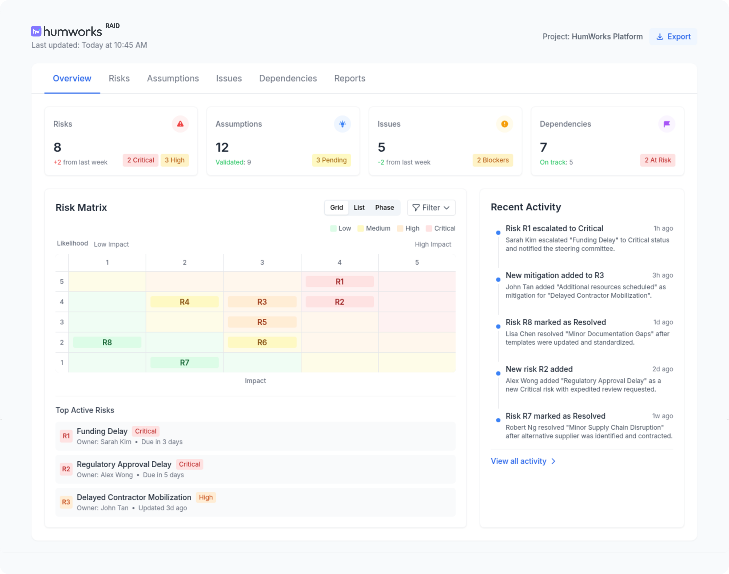
Task: Click the orange Issues exclamation icon
Action: click(504, 124)
